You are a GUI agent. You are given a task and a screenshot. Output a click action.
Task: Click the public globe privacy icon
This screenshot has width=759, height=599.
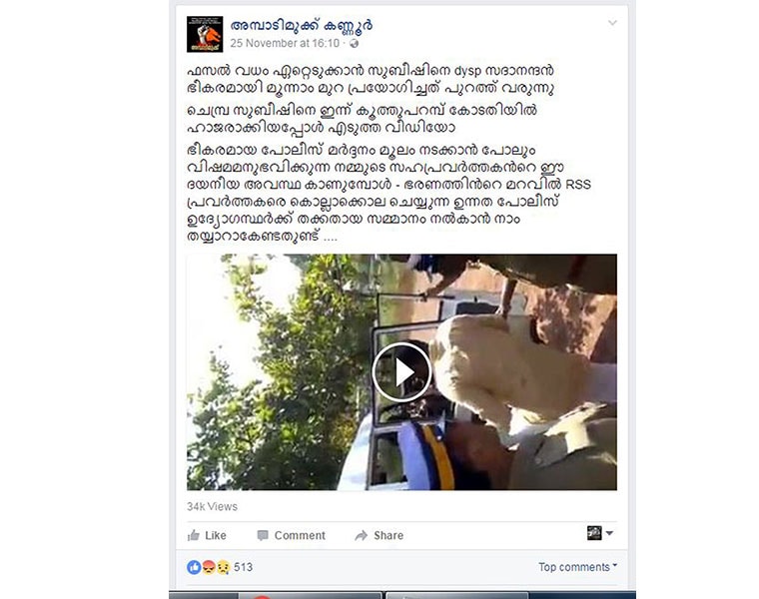(x=355, y=44)
